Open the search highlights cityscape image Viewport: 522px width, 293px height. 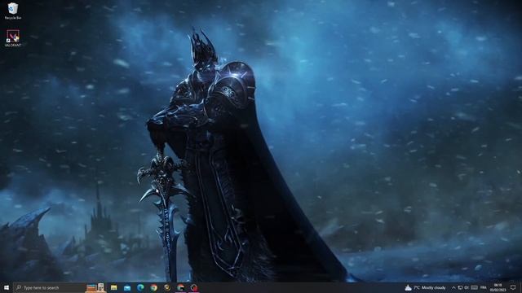pyautogui.click(x=95, y=287)
